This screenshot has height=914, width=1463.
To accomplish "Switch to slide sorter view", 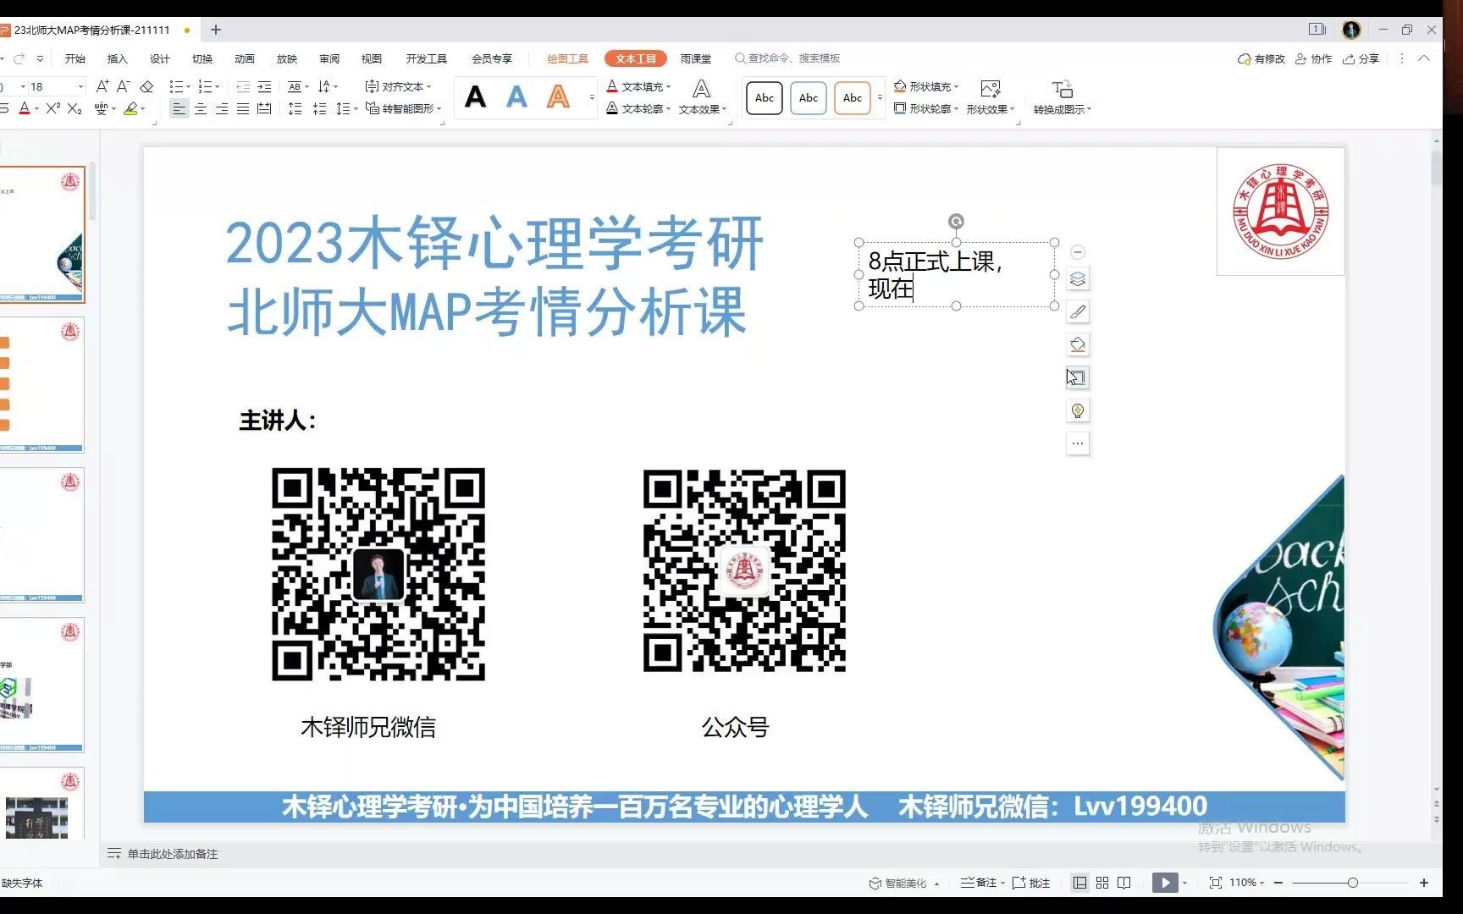I will [x=1102, y=883].
